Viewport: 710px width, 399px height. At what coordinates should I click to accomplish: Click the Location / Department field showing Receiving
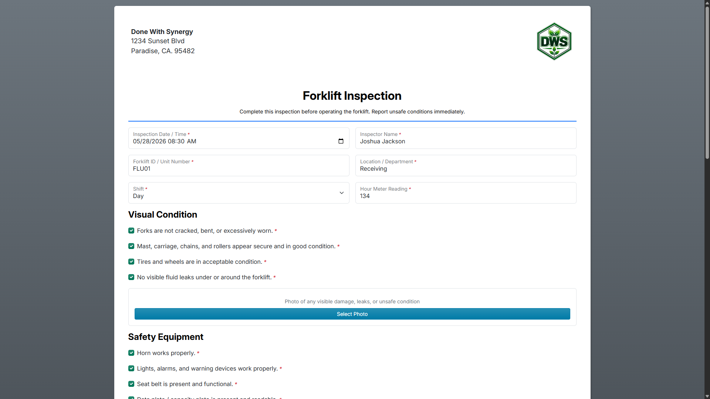466,166
